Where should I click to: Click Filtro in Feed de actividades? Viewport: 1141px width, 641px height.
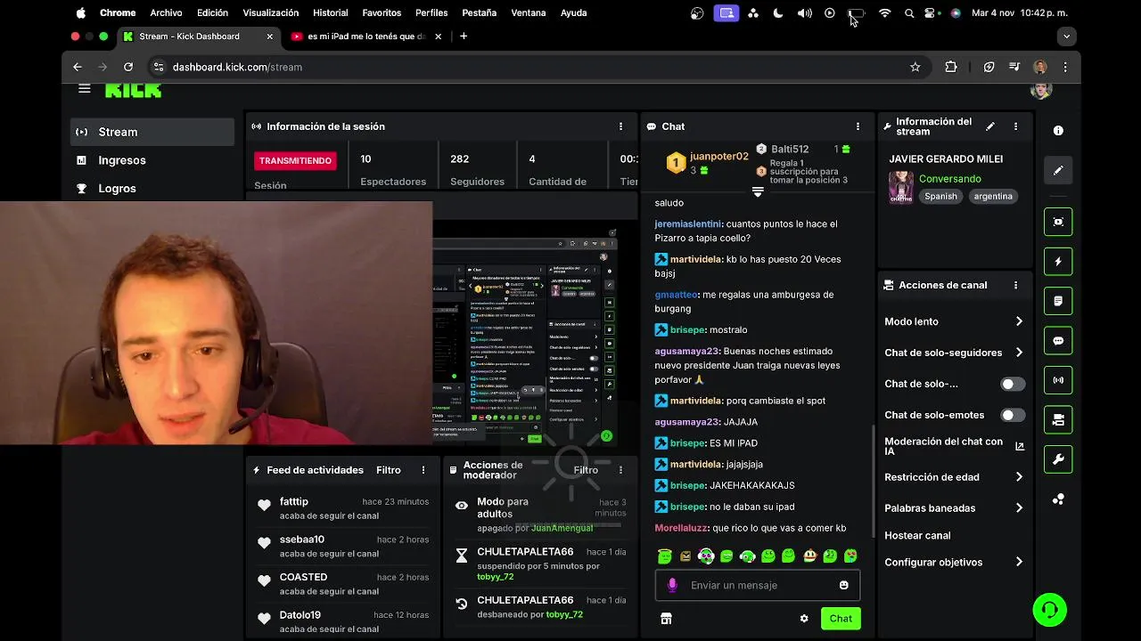(388, 470)
